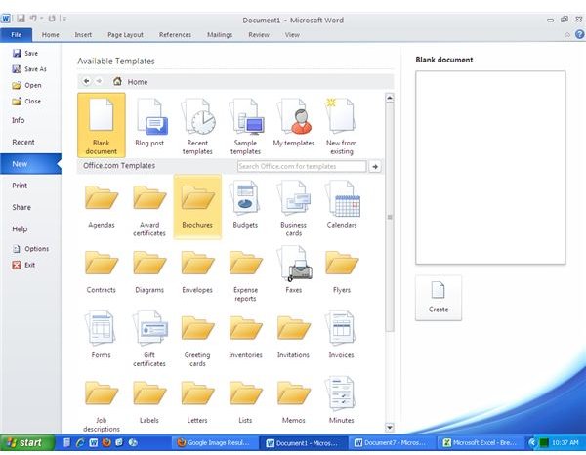The width and height of the screenshot is (586, 455).
Task: Click the search arrow button for templates
Action: coord(375,167)
